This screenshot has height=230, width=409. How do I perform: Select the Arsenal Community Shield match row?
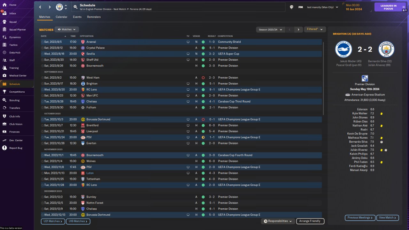181,42
